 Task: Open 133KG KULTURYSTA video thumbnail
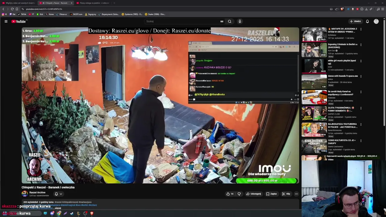[314, 146]
